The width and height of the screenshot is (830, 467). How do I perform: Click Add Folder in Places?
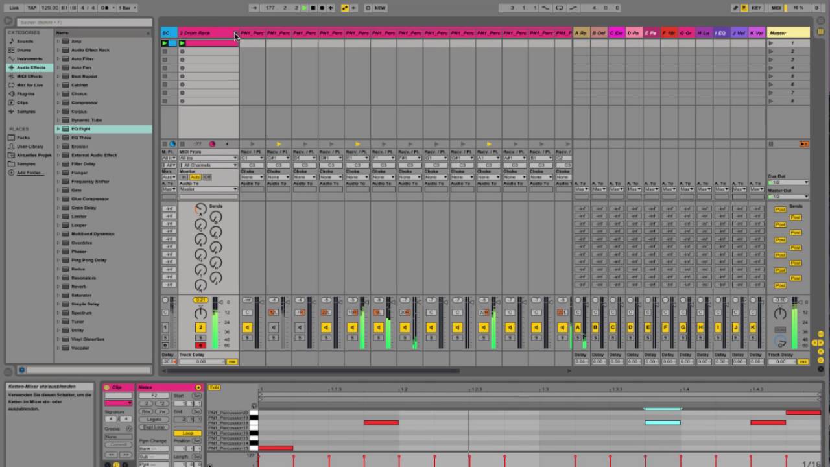tap(30, 173)
